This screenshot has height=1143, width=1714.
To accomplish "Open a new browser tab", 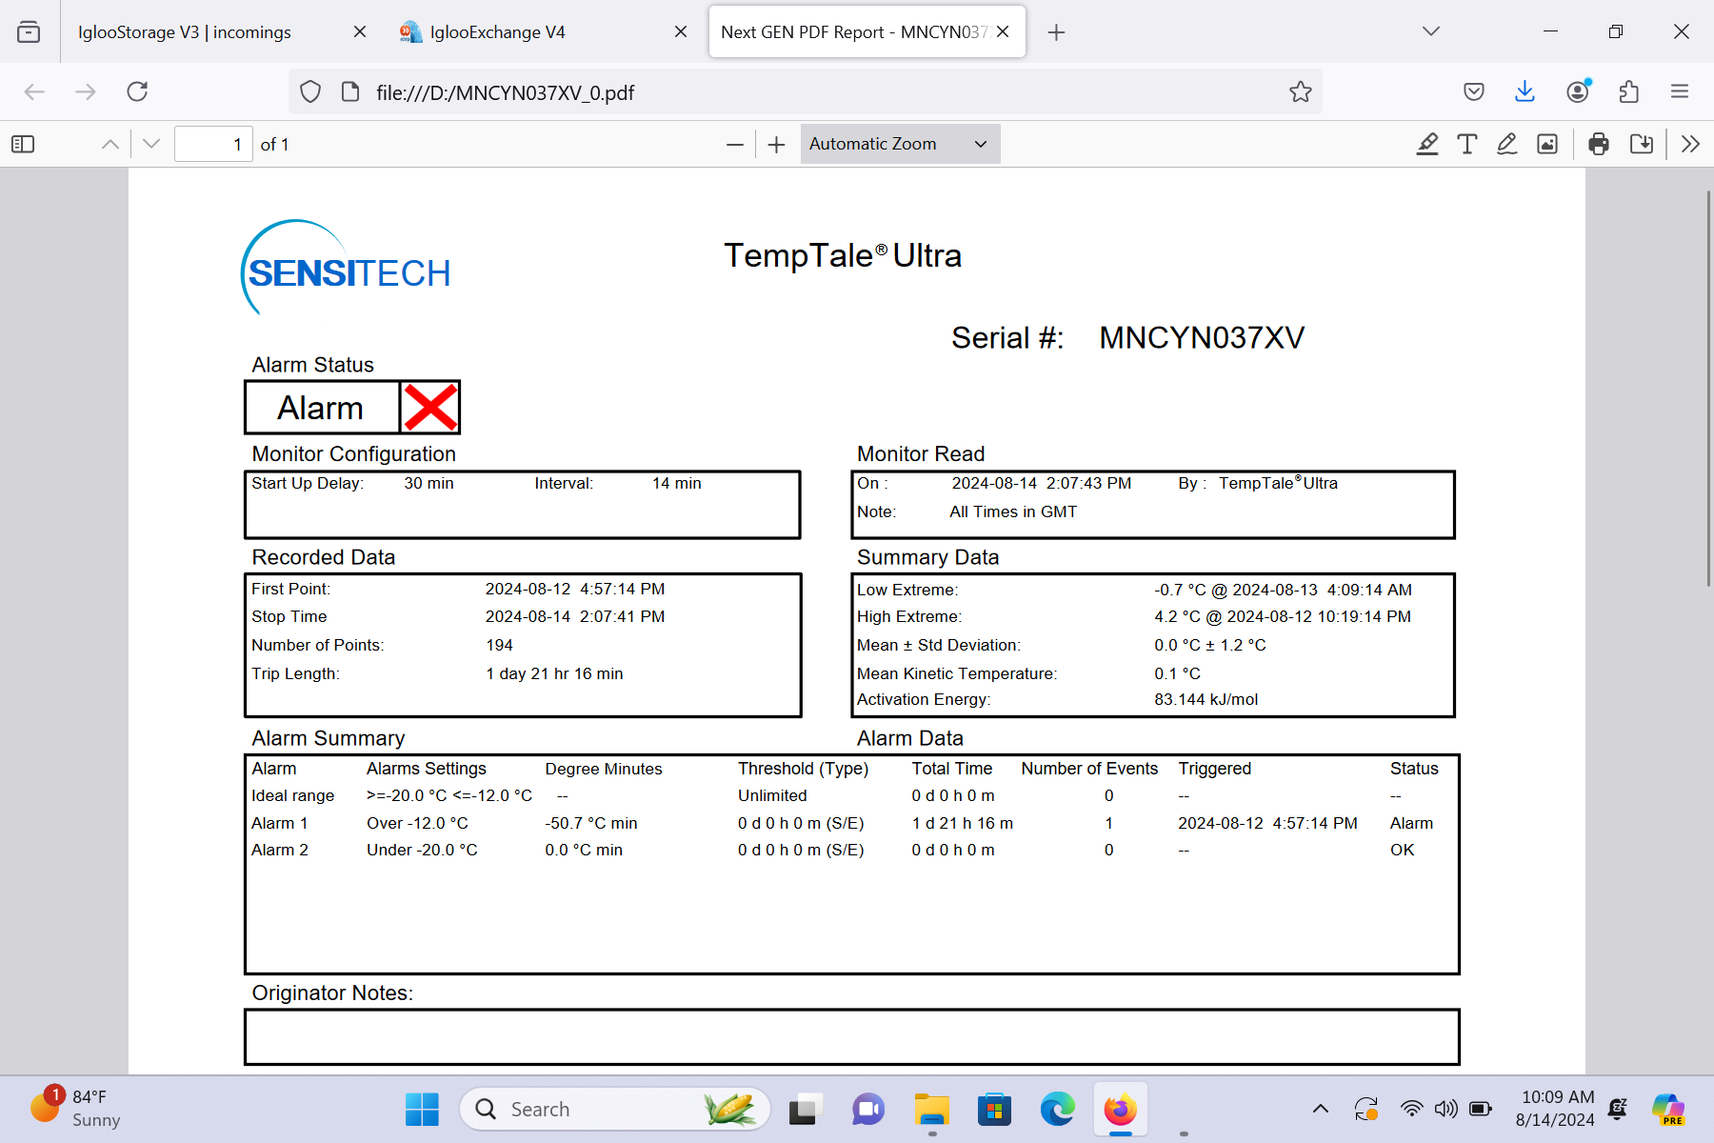I will (1056, 32).
